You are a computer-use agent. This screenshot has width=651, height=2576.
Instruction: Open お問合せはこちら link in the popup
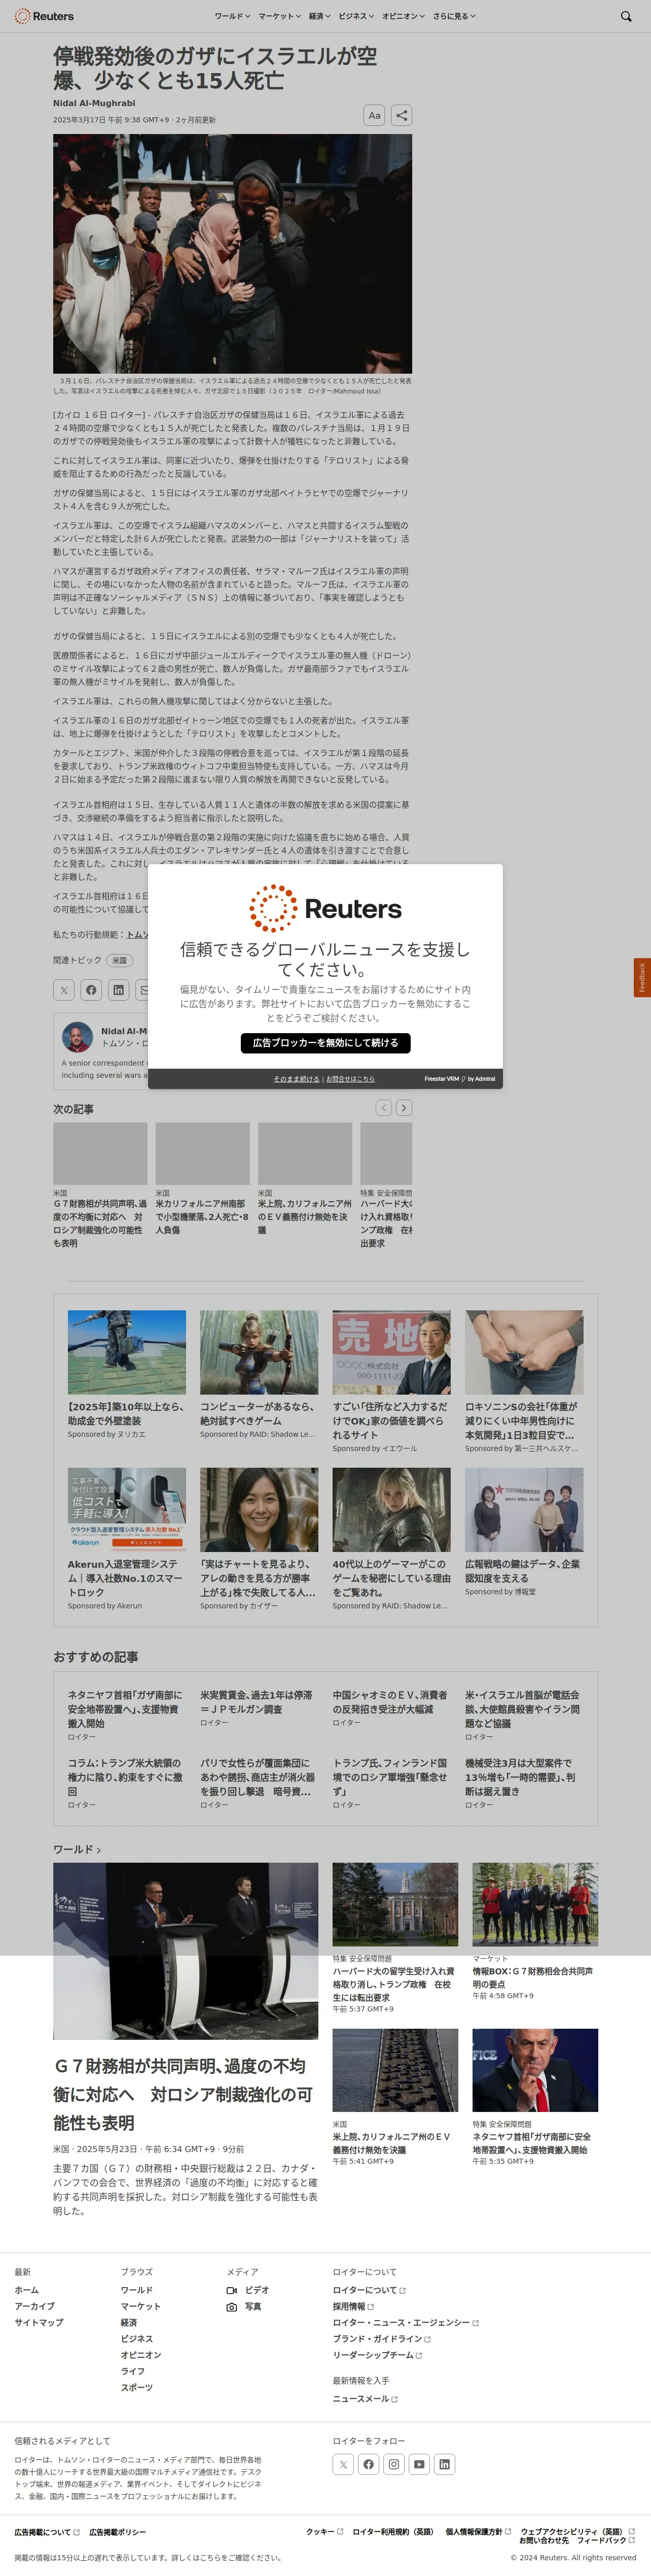[x=350, y=1079]
